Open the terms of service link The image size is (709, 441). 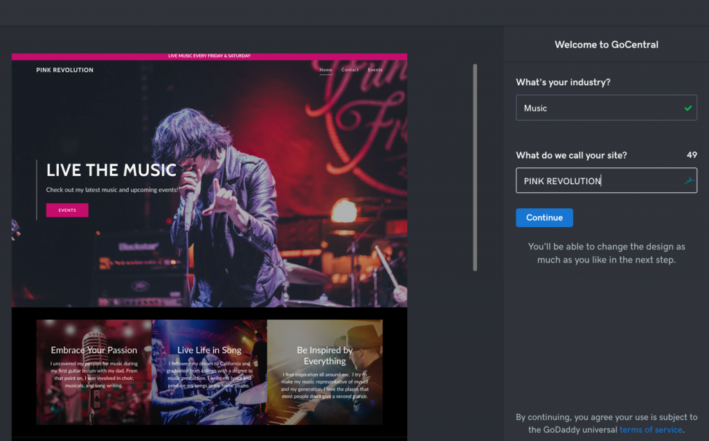pos(651,430)
